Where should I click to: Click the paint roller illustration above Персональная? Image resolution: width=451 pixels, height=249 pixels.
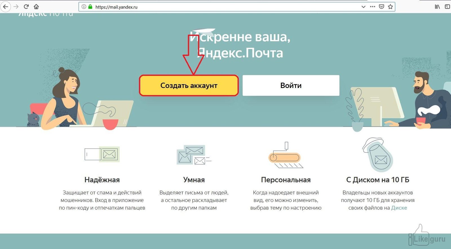pyautogui.click(x=286, y=155)
